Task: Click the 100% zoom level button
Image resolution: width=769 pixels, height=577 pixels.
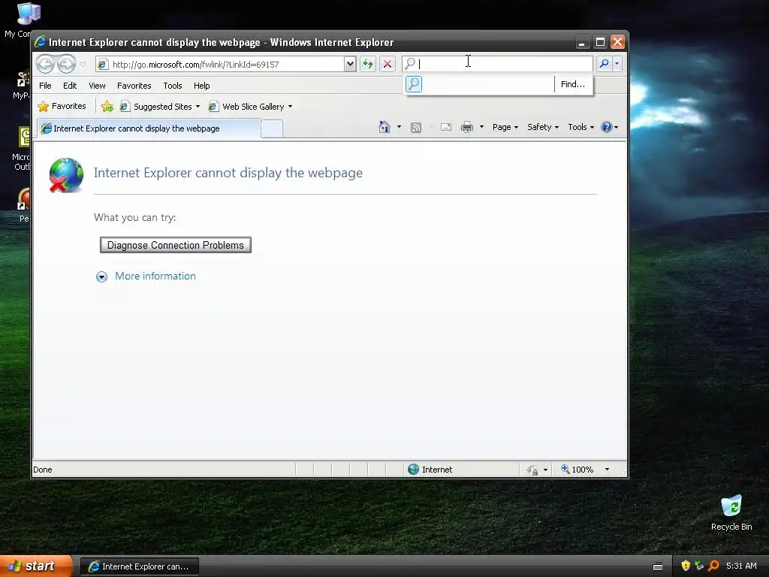Action: point(578,470)
